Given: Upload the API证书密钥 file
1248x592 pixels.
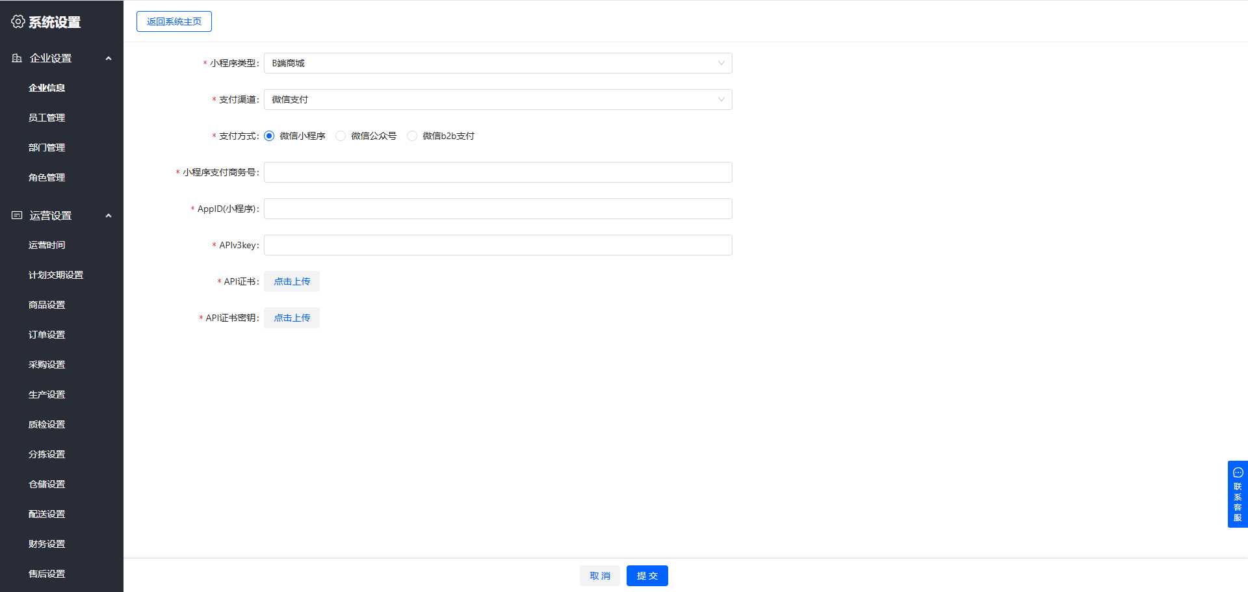Looking at the screenshot, I should click(x=292, y=318).
